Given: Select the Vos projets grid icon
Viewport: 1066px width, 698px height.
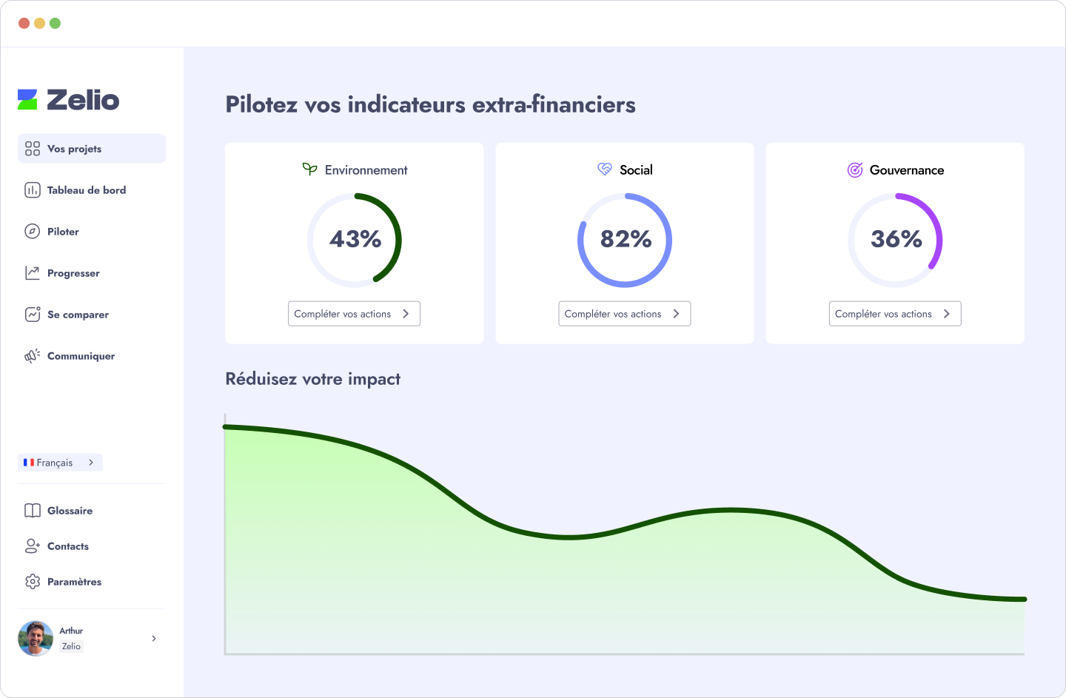Looking at the screenshot, I should pyautogui.click(x=32, y=148).
